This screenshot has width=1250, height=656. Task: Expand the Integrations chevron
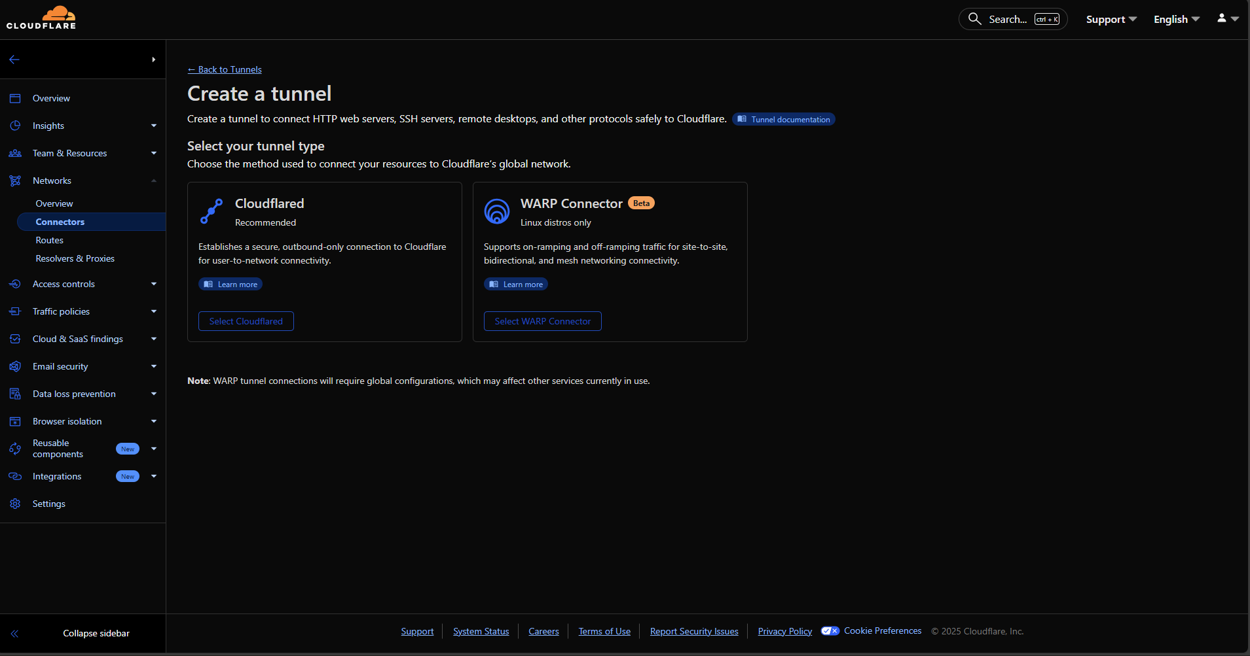point(154,476)
